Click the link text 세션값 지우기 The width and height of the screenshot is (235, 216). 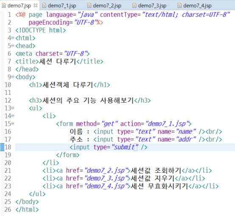(153, 178)
